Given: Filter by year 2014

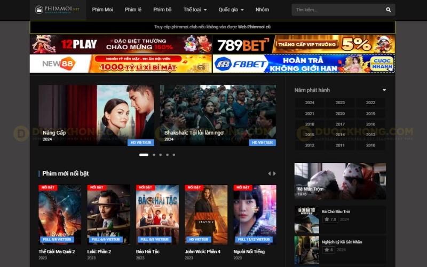Looking at the screenshot, I should (340, 135).
